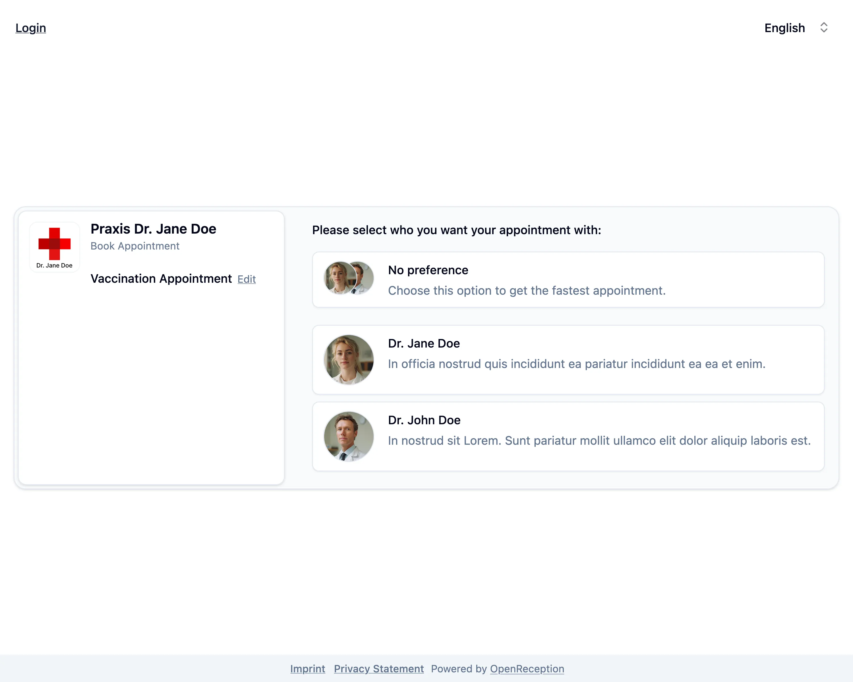Open the Privacy Statement link
The height and width of the screenshot is (682, 853).
click(x=379, y=669)
